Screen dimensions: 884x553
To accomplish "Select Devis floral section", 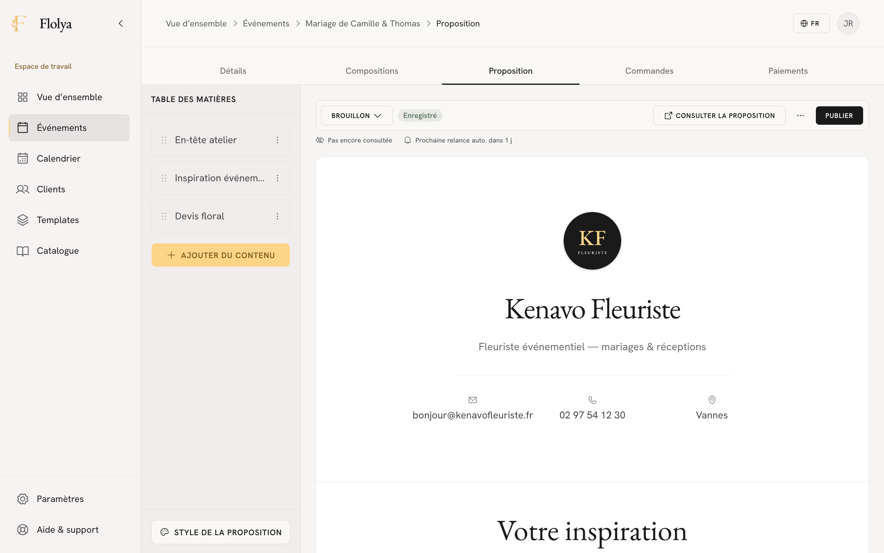I will (221, 216).
